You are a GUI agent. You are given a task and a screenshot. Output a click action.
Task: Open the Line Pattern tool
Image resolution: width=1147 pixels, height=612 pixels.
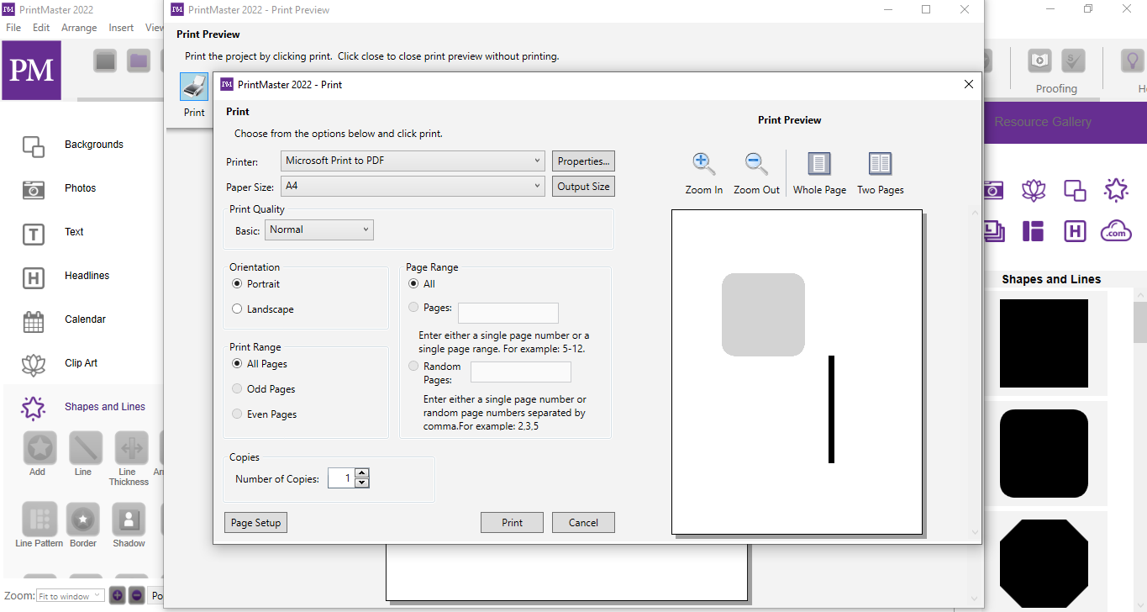(39, 520)
